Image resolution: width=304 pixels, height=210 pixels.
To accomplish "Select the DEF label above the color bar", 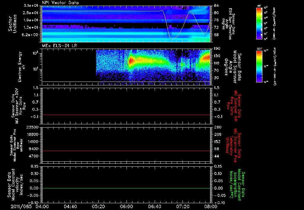I will coord(259,49).
